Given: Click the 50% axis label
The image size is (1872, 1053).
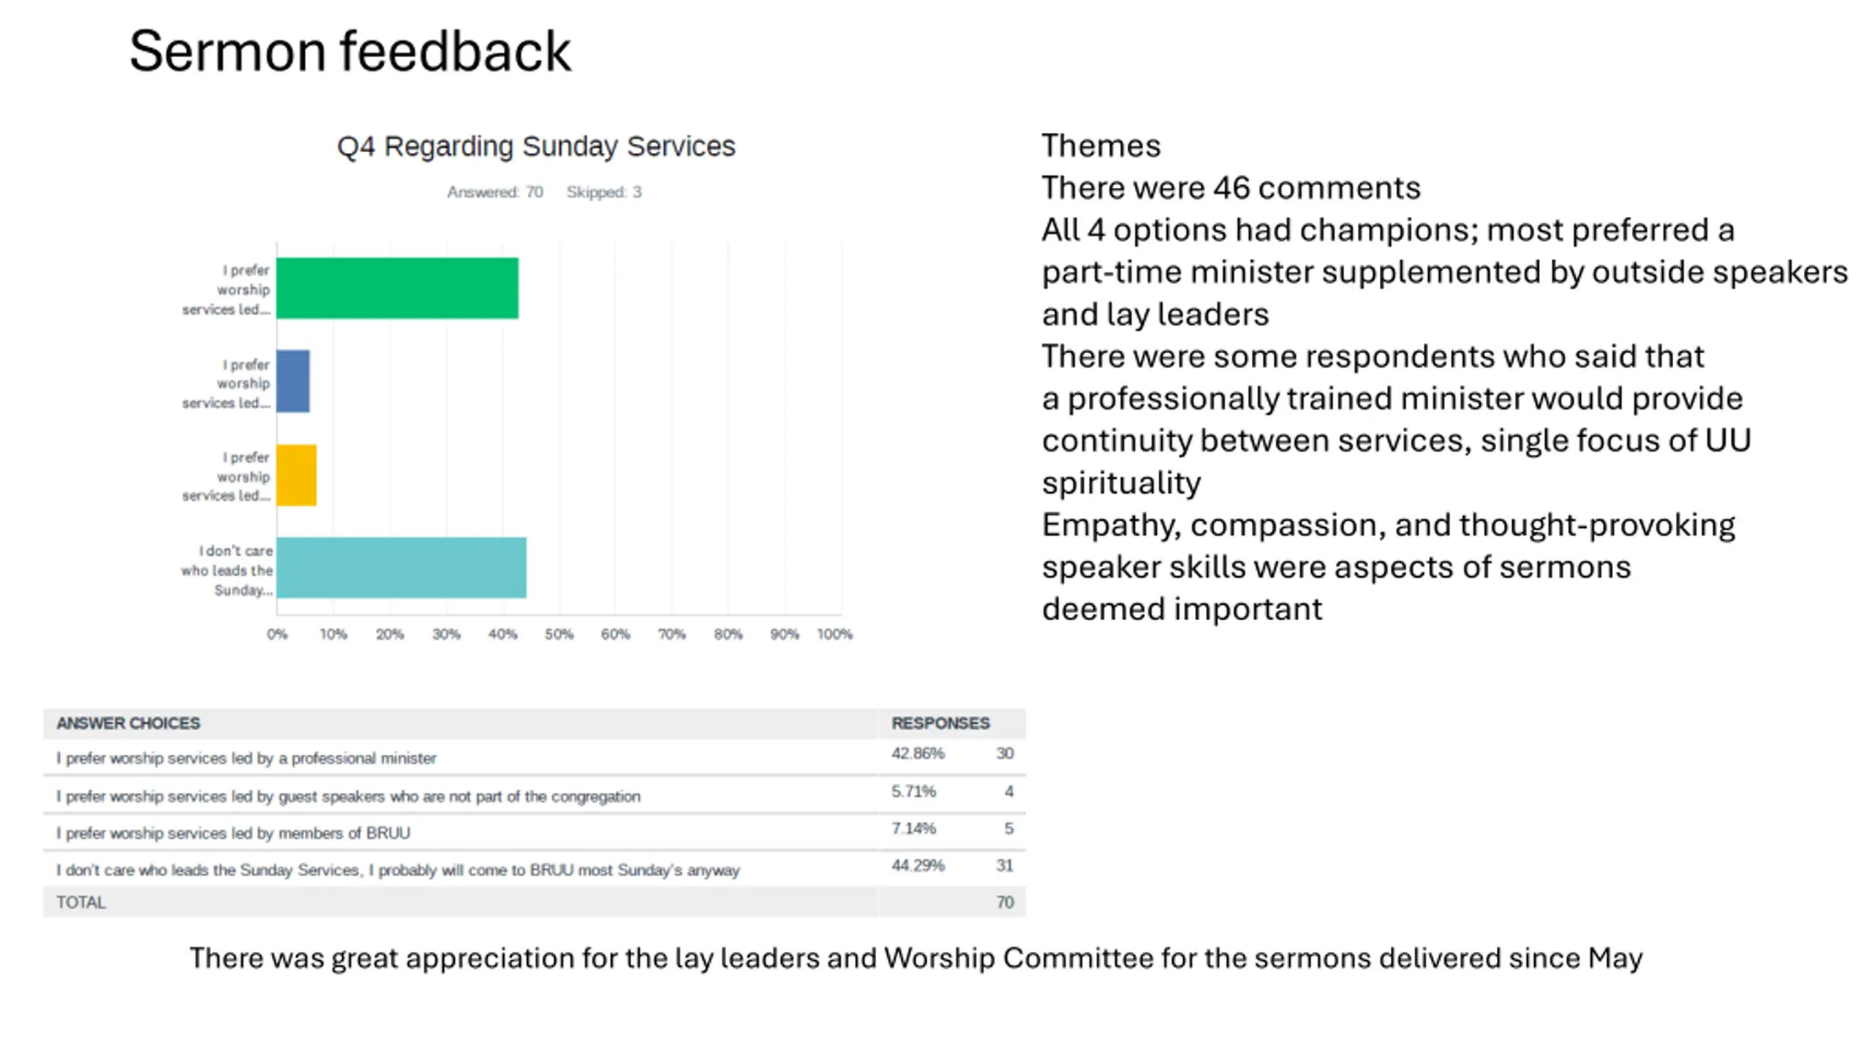Looking at the screenshot, I should point(559,634).
